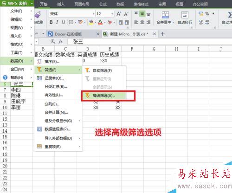232x193 pixels.
Task: Select 分类汇总(B) menu entry
Action: coord(58,87)
